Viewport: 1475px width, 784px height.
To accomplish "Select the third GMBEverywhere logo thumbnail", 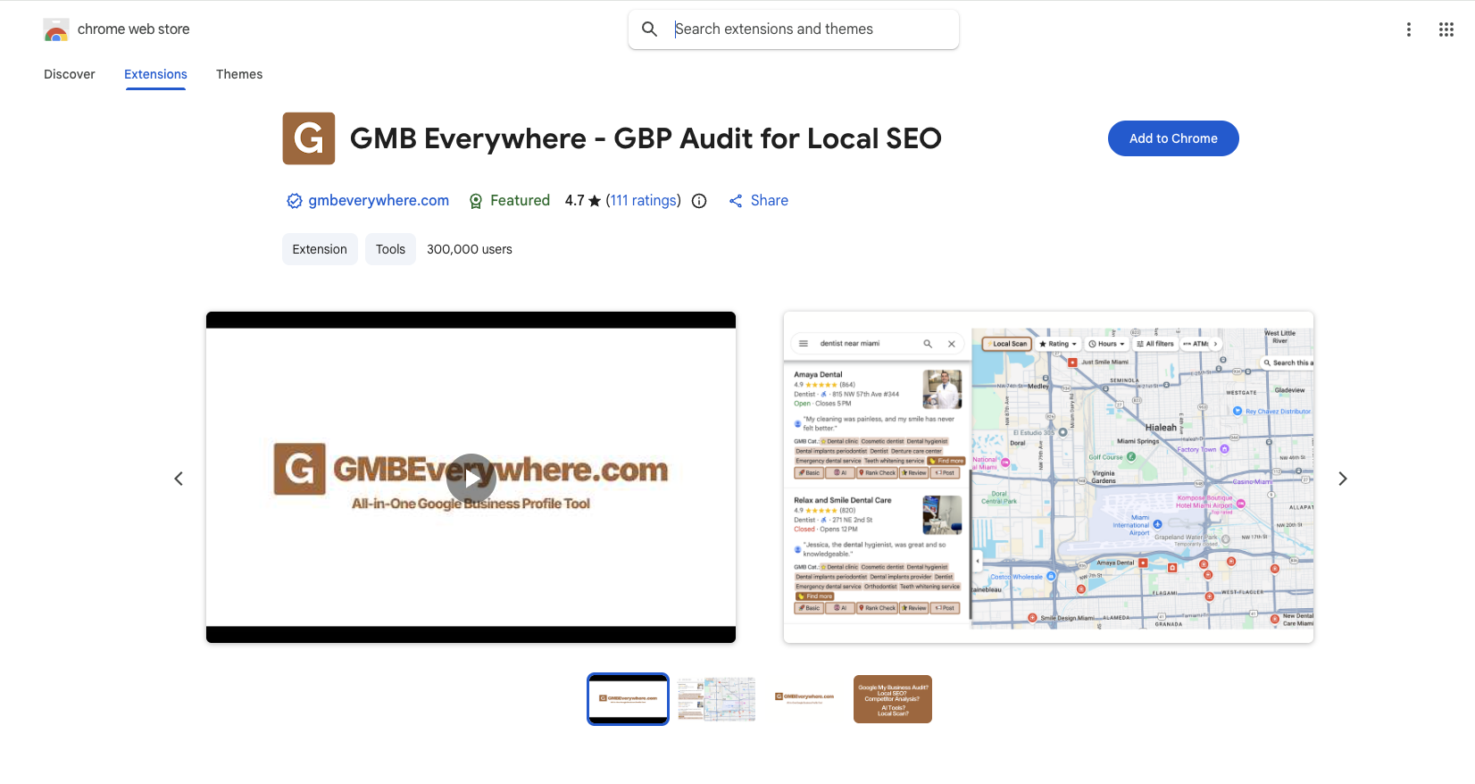I will [804, 699].
